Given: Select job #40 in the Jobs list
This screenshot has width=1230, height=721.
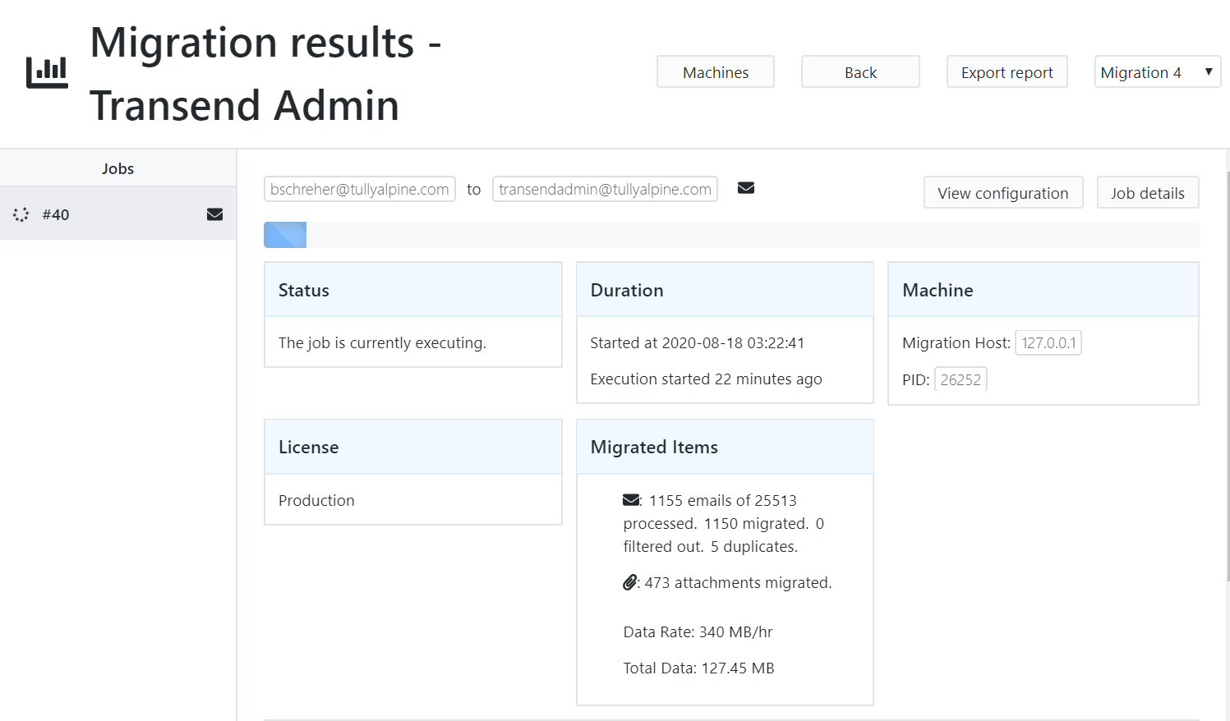Looking at the screenshot, I should pos(118,214).
